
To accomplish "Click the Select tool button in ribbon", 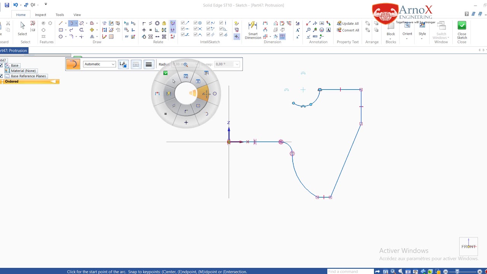I will pos(22,29).
